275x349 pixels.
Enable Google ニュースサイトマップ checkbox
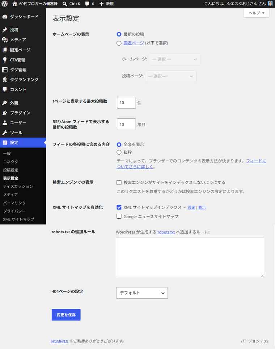(119, 216)
